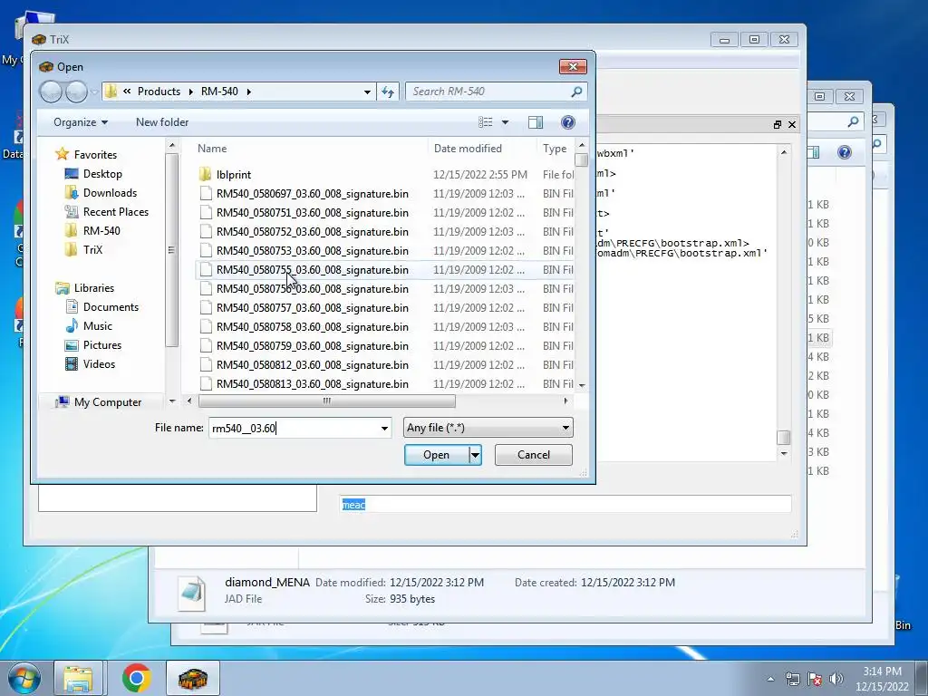Select Downloads in Favorites
Image resolution: width=928 pixels, height=696 pixels.
coord(110,192)
